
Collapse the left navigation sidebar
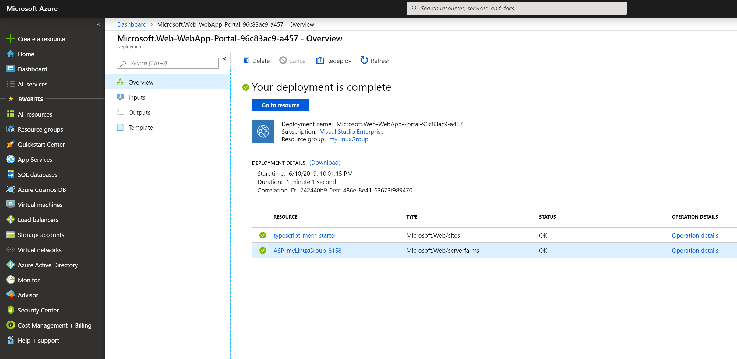[99, 24]
